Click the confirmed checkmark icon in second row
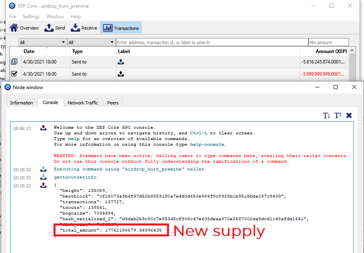Image resolution: width=364 pixels, height=253 pixels. pos(15,74)
